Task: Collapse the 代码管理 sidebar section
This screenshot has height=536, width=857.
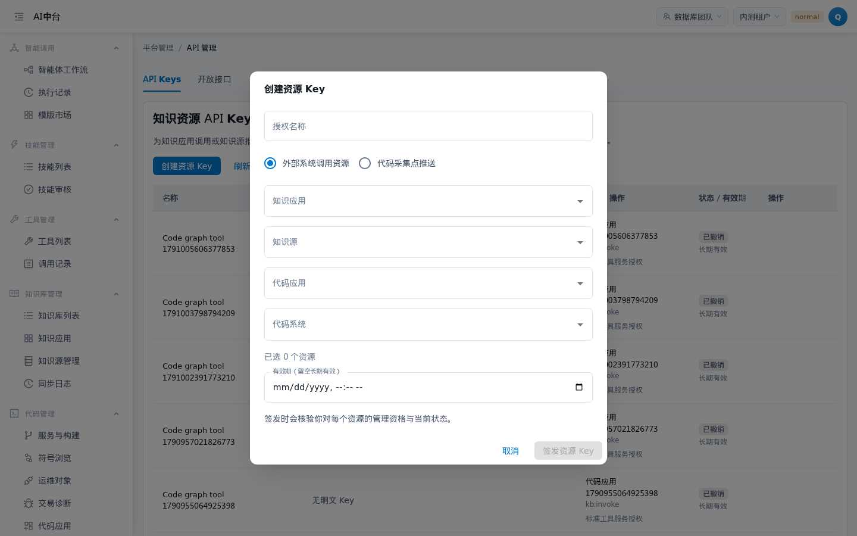Action: pyautogui.click(x=116, y=414)
